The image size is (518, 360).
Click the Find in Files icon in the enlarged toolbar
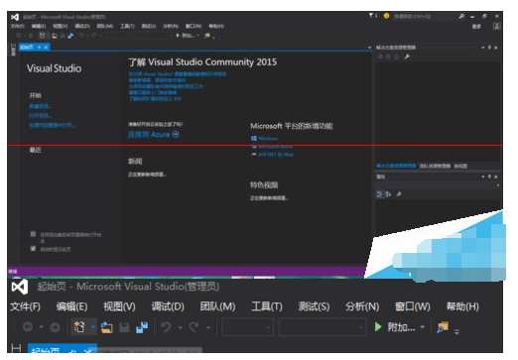pyautogui.click(x=443, y=327)
